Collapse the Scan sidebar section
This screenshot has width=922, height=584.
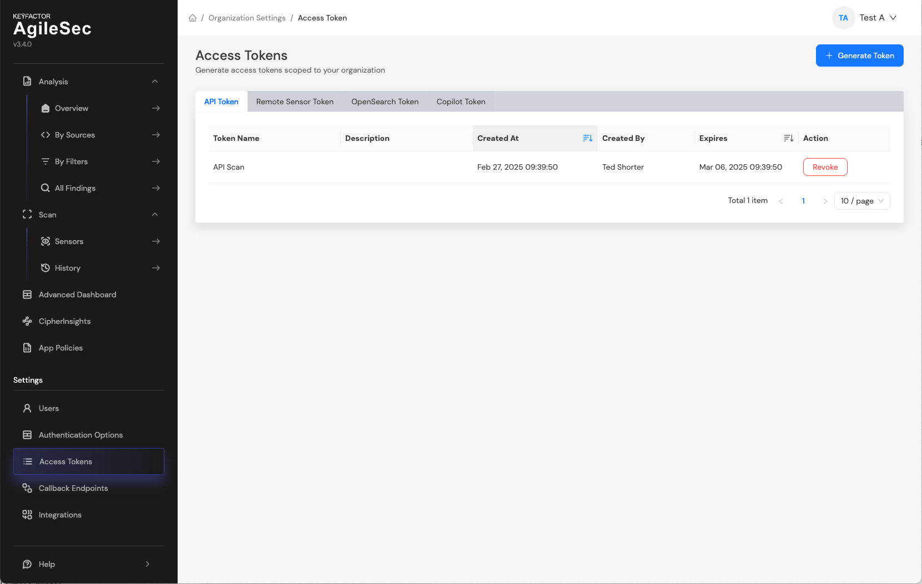click(155, 215)
